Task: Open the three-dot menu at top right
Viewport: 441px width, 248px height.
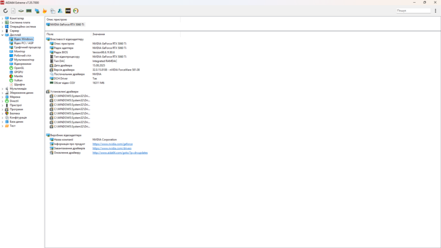Action: point(435,11)
